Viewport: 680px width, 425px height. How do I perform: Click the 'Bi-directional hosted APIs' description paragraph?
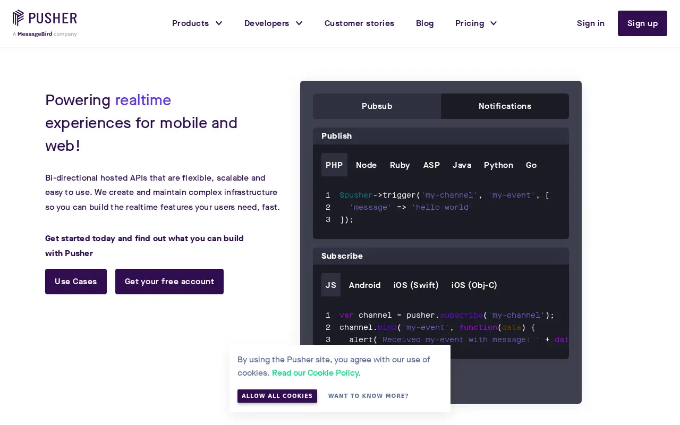(163, 192)
